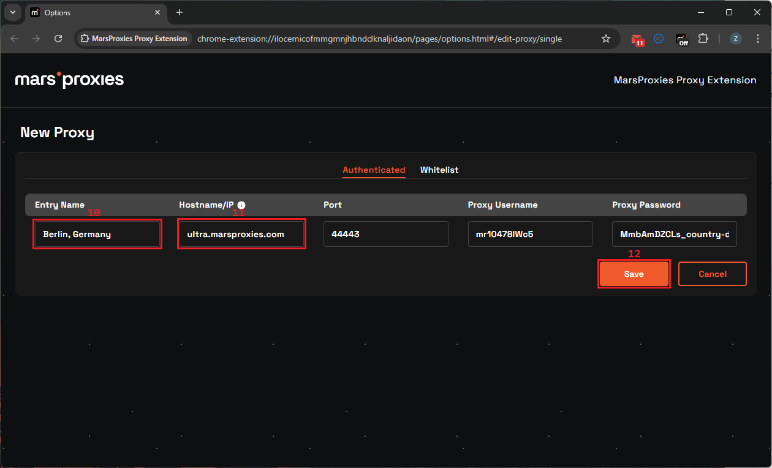Open the MarsProxies extension showing Off
772x468 pixels.
pyautogui.click(x=681, y=39)
